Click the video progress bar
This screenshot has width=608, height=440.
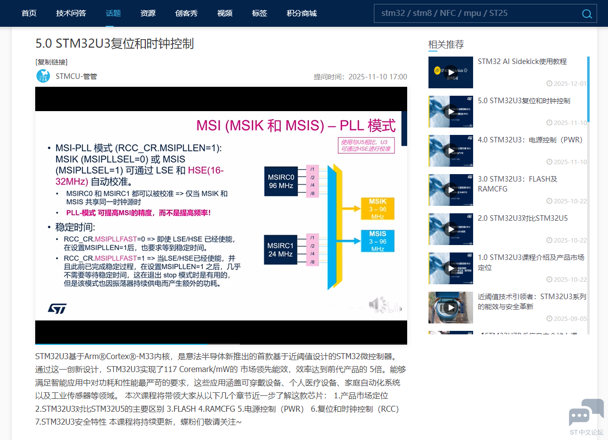221,344
